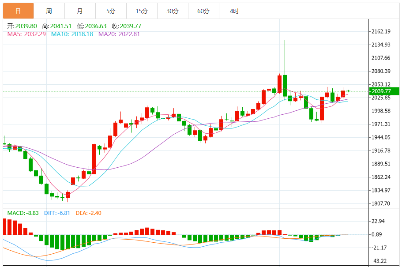The image size is (402, 267).
Task: Click the 2053.12 price axis label
Action: [x=381, y=84]
